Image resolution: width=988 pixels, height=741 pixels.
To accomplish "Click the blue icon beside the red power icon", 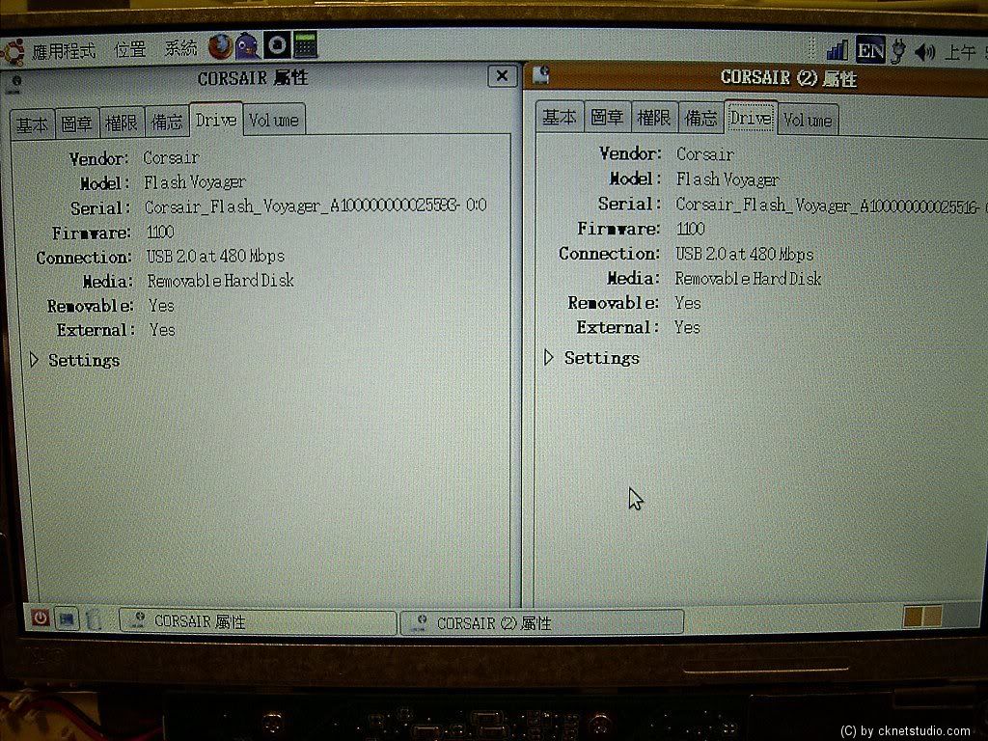I will point(67,618).
